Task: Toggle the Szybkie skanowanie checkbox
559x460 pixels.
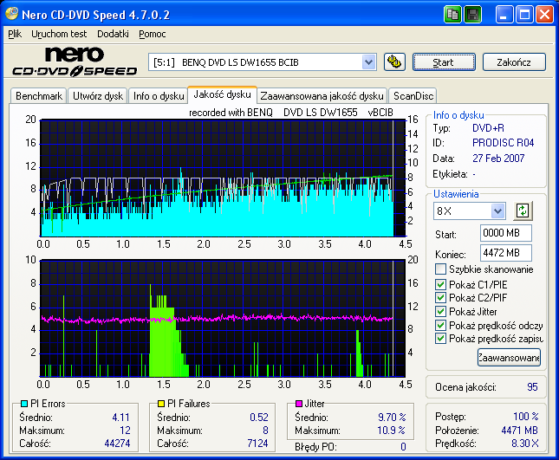Action: point(440,269)
